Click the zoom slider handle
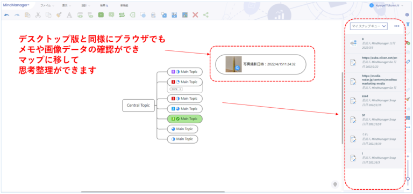 coord(408,179)
